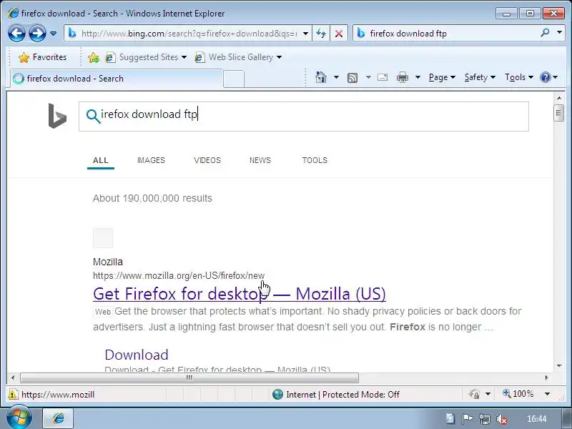Click the Home icon
Screen dimensions: 572x429
320,77
